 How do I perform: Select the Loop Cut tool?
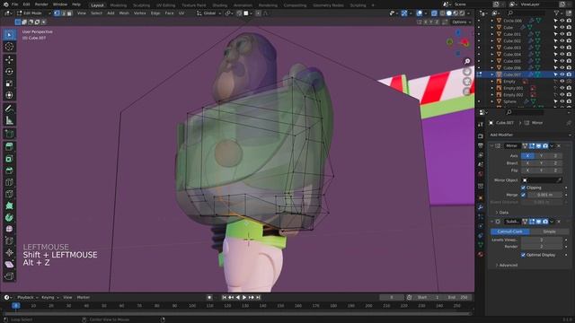coord(10,182)
